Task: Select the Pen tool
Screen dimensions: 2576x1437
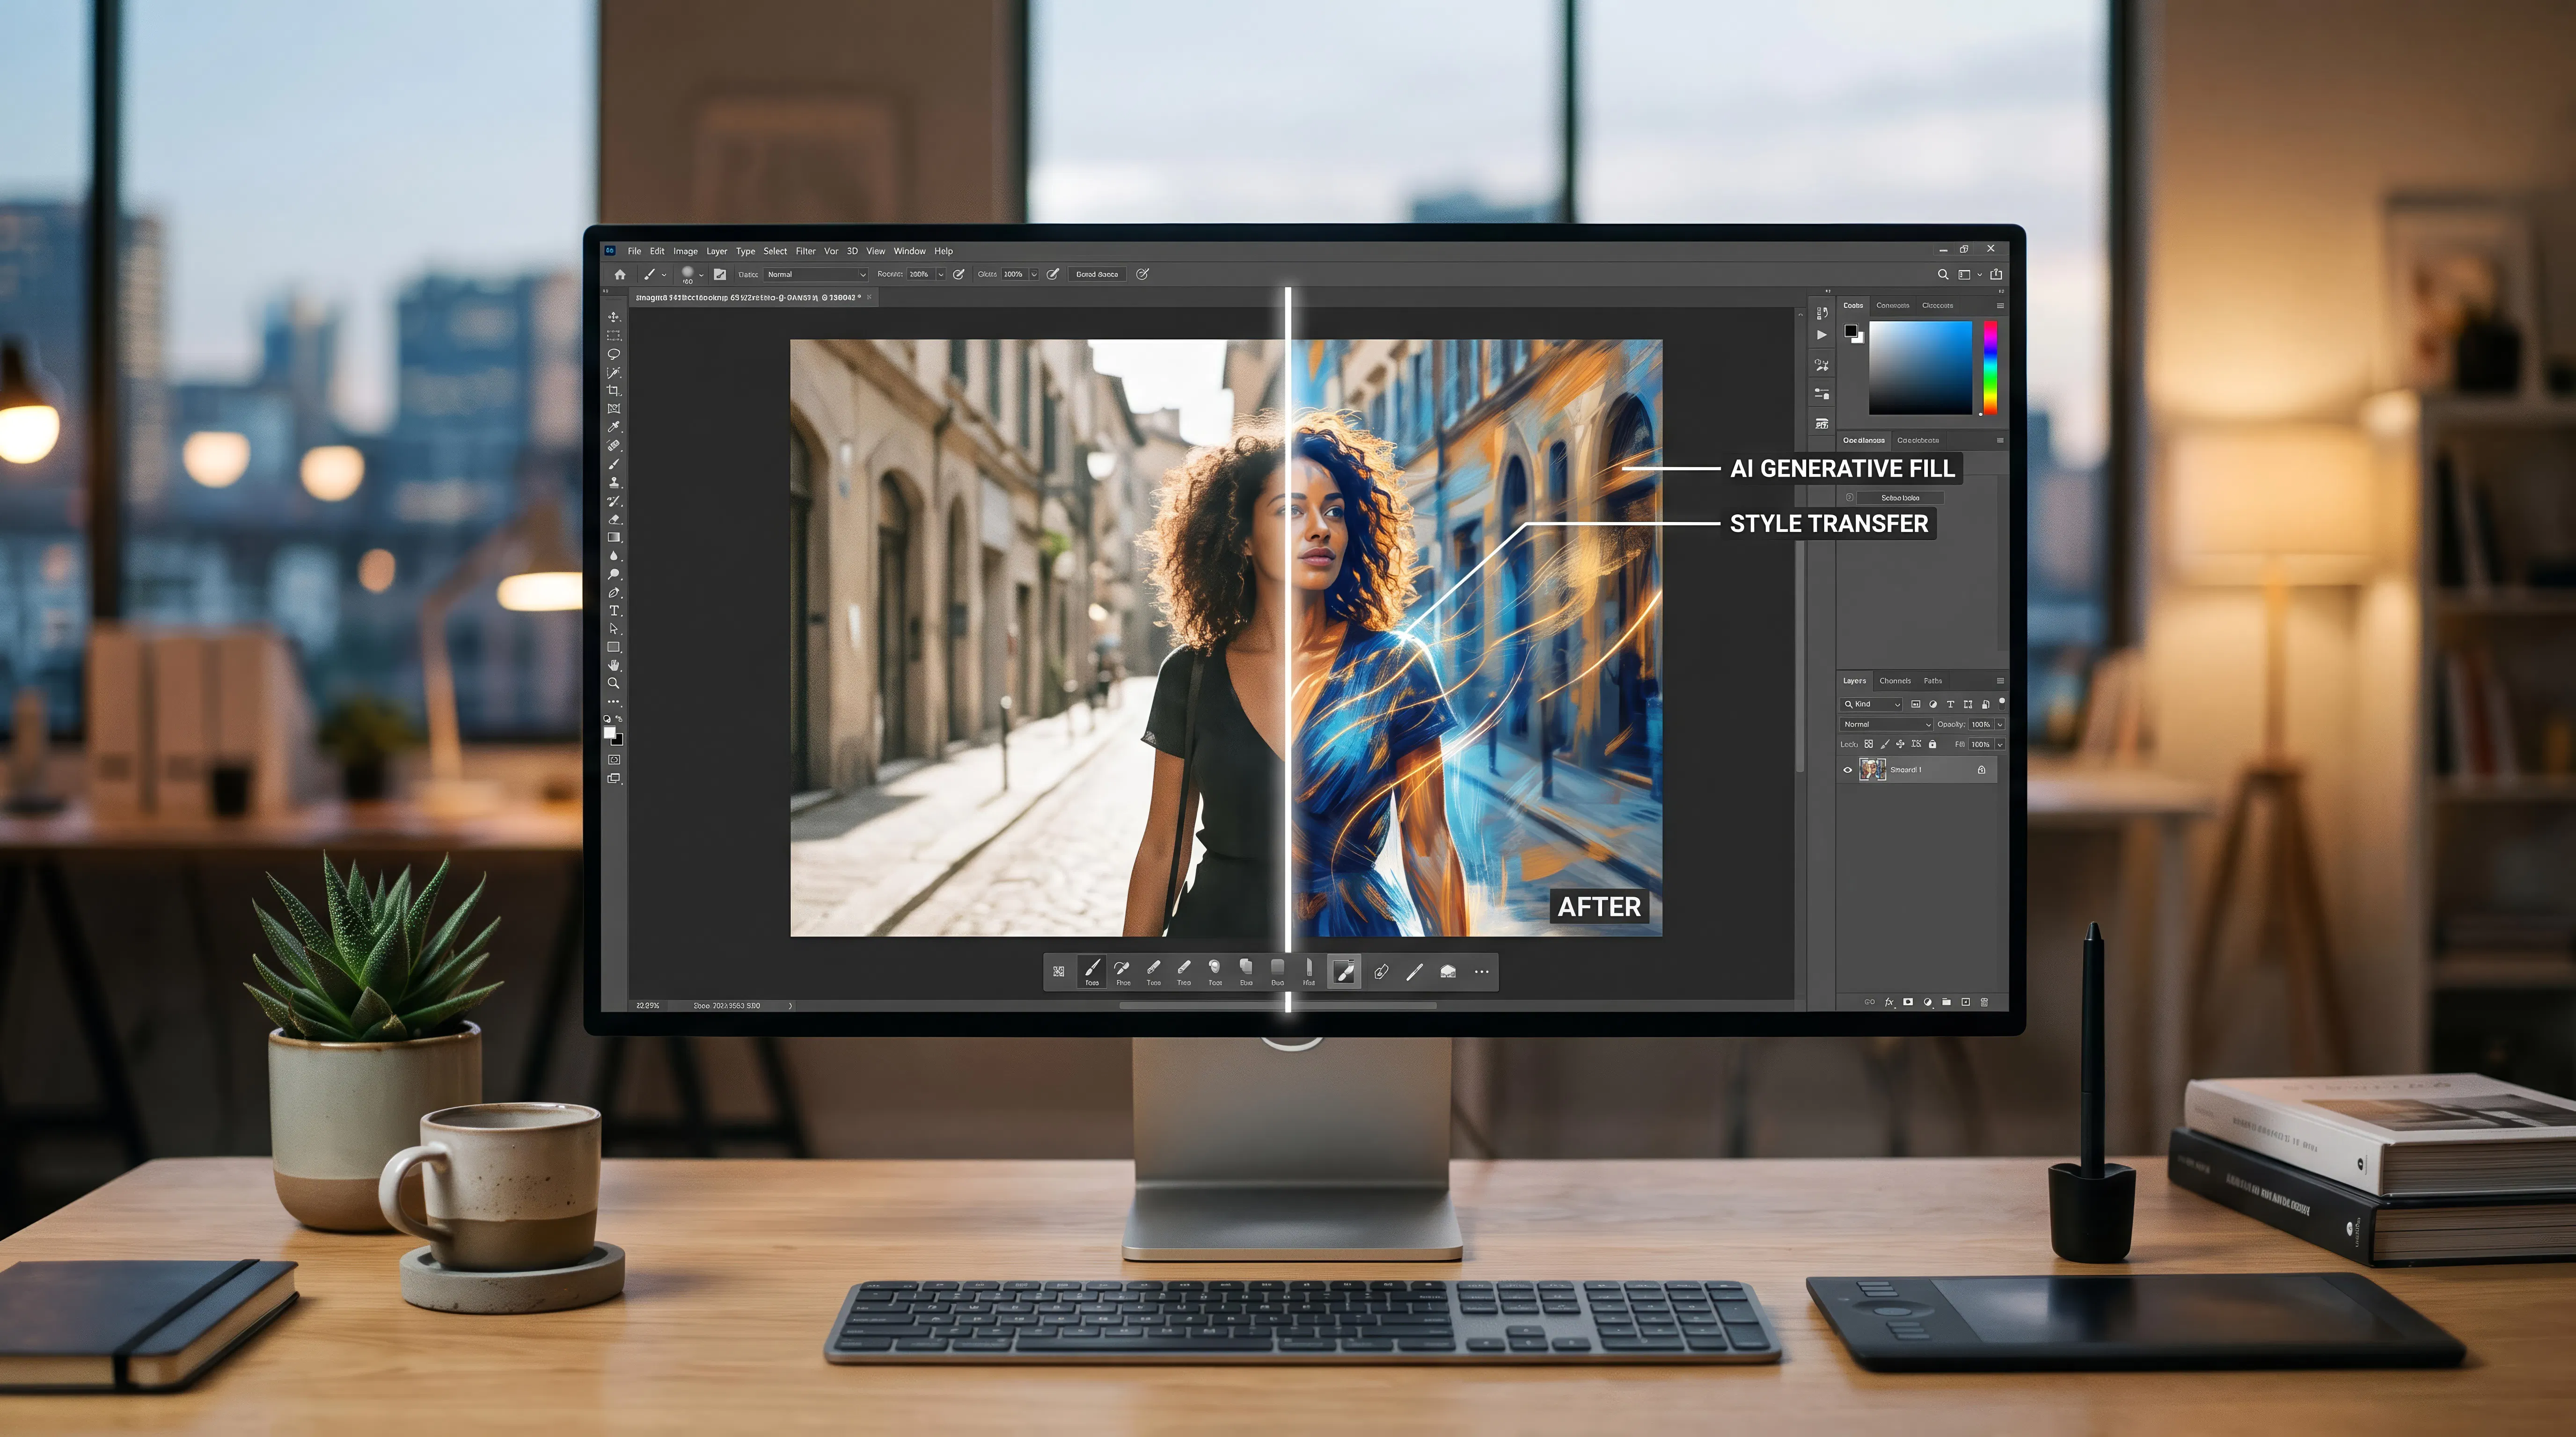Action: click(x=613, y=593)
